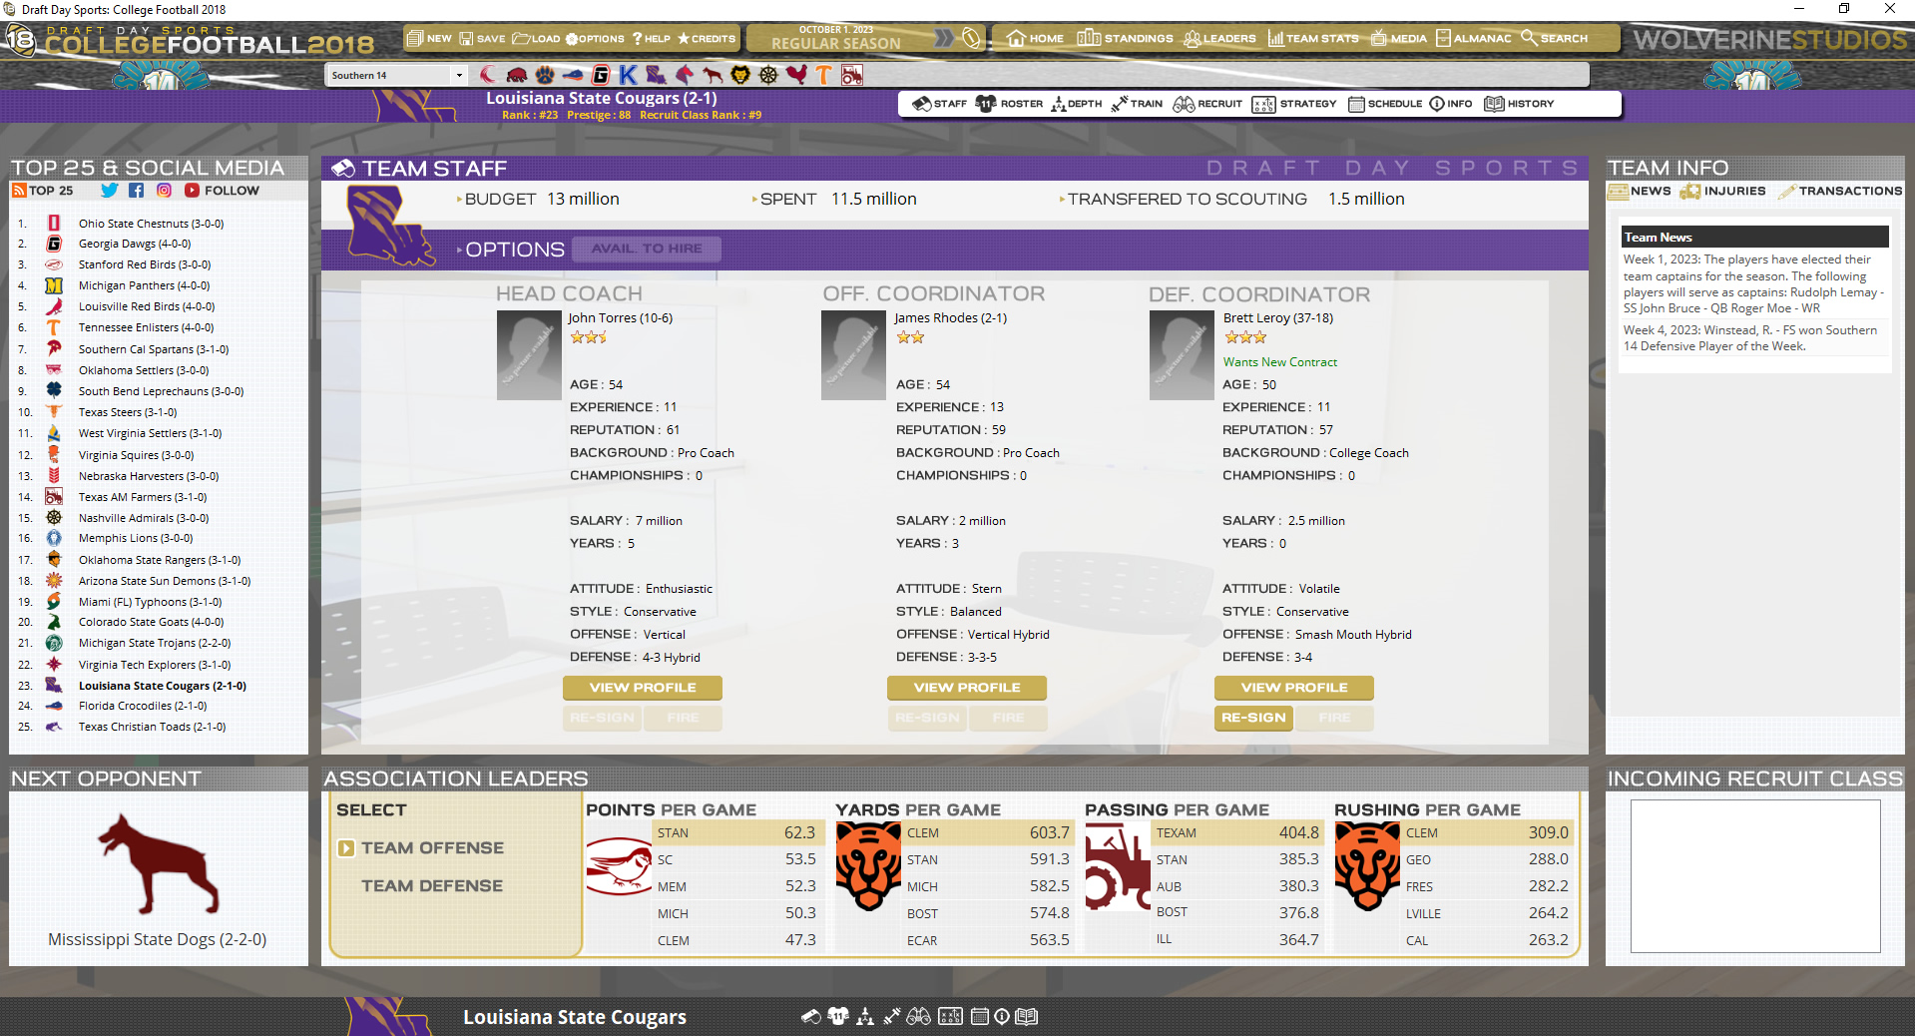Show the Injuries panel in Team Info

tap(1723, 191)
